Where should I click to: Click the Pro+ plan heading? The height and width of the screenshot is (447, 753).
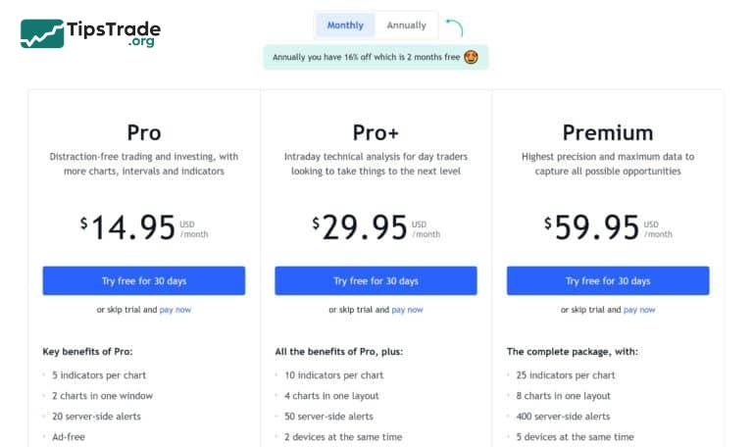(376, 132)
